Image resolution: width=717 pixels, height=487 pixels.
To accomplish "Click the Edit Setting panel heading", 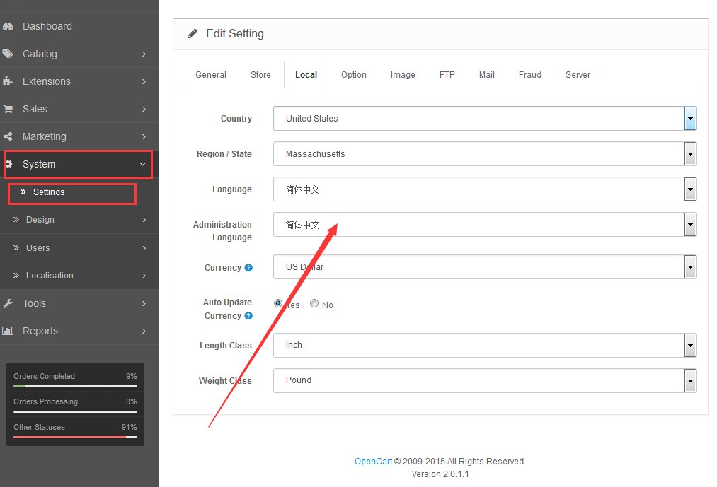I will click(234, 34).
